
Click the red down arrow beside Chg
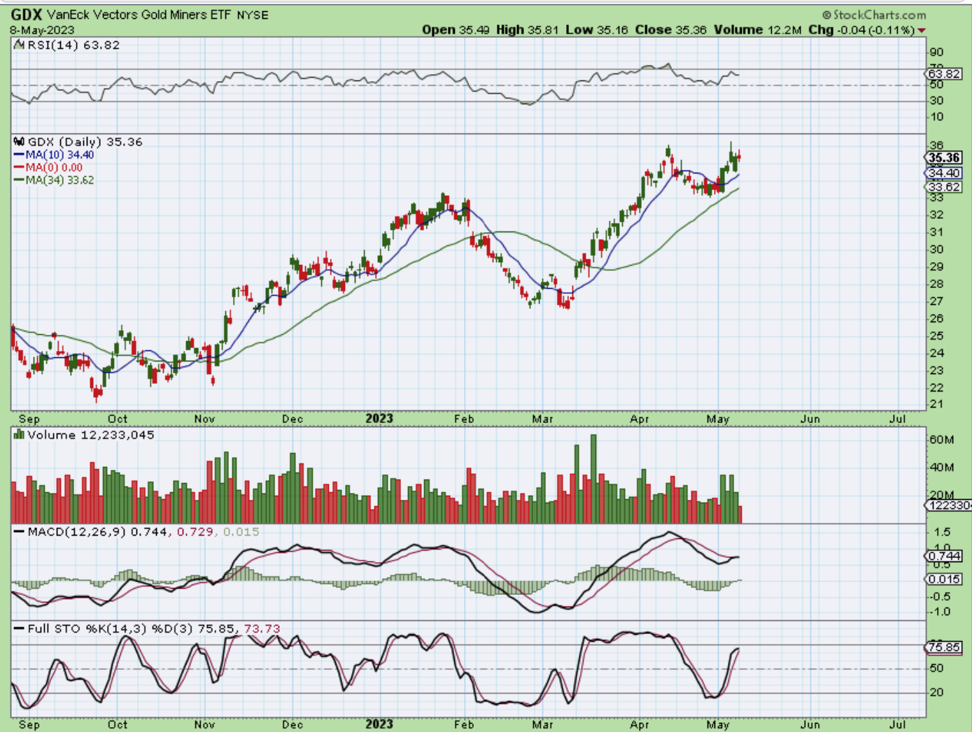922,30
